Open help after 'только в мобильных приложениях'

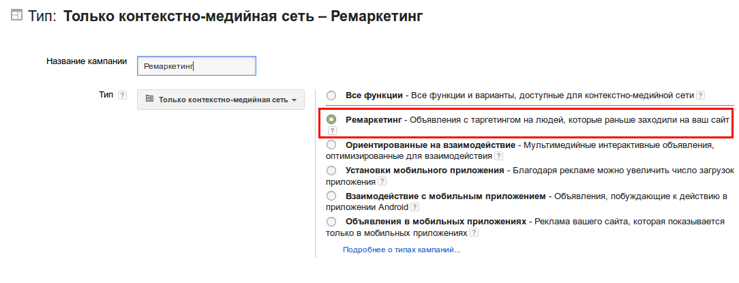point(474,233)
